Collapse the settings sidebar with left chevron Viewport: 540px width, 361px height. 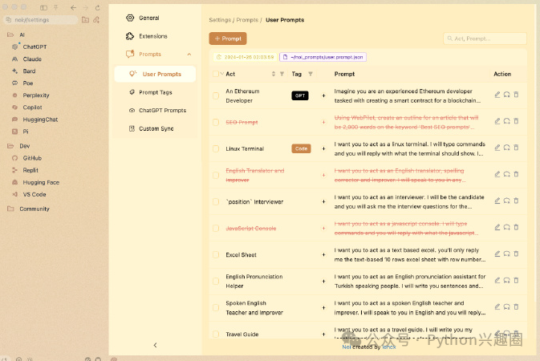tap(156, 345)
